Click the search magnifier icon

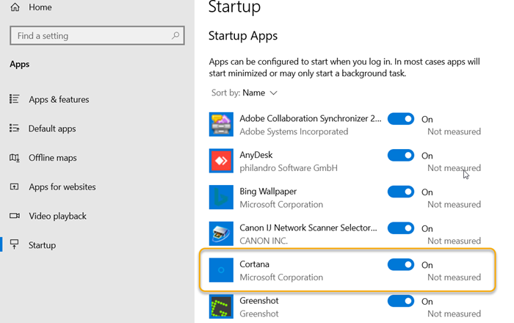point(175,35)
